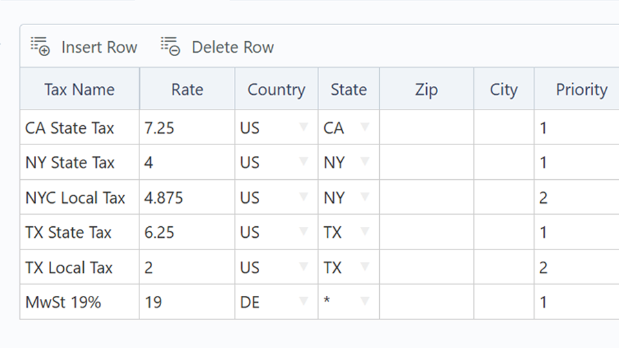Edit the Priority cell for TX Local Tax
Image resolution: width=619 pixels, height=348 pixels.
point(576,267)
